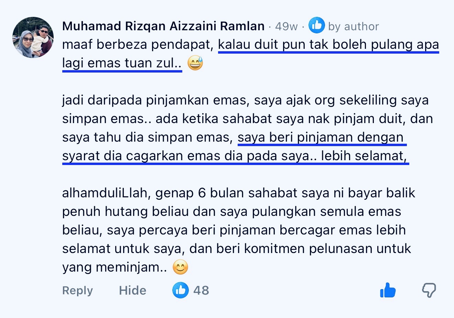The width and height of the screenshot is (454, 318).
Task: Click underlined text "kalau duit pun tak boleh pulang apa"
Action: tap(328, 45)
